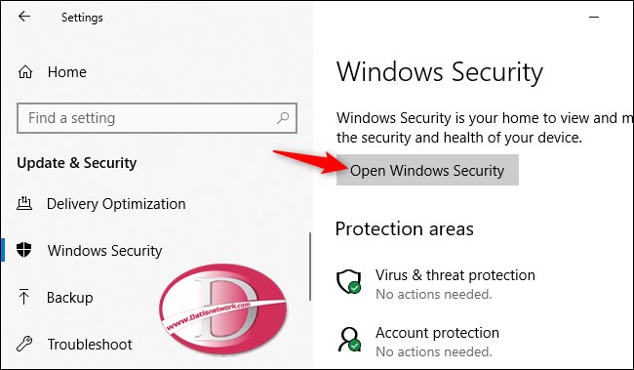Open Home via the house icon

pos(25,72)
